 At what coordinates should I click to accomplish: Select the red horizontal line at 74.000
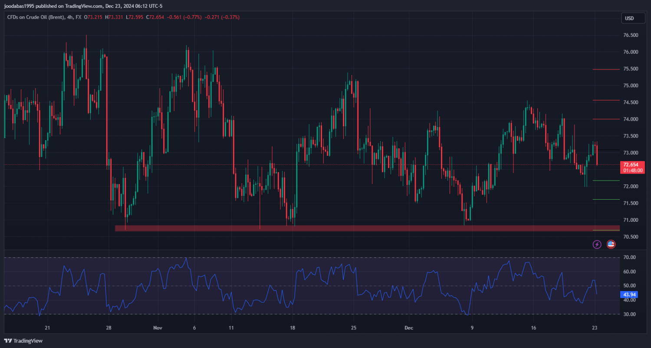pos(606,119)
